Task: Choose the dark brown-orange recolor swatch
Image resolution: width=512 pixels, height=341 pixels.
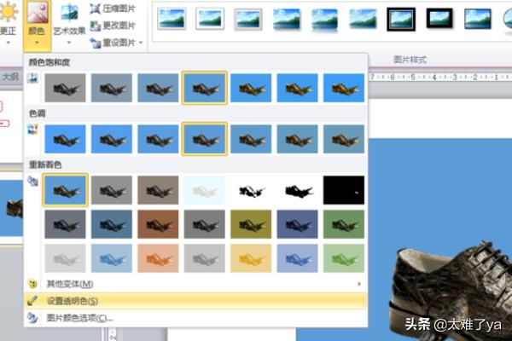Action: tap(158, 224)
